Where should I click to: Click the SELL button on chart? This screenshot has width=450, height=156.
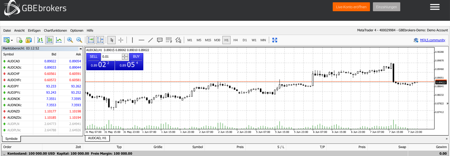(94, 56)
